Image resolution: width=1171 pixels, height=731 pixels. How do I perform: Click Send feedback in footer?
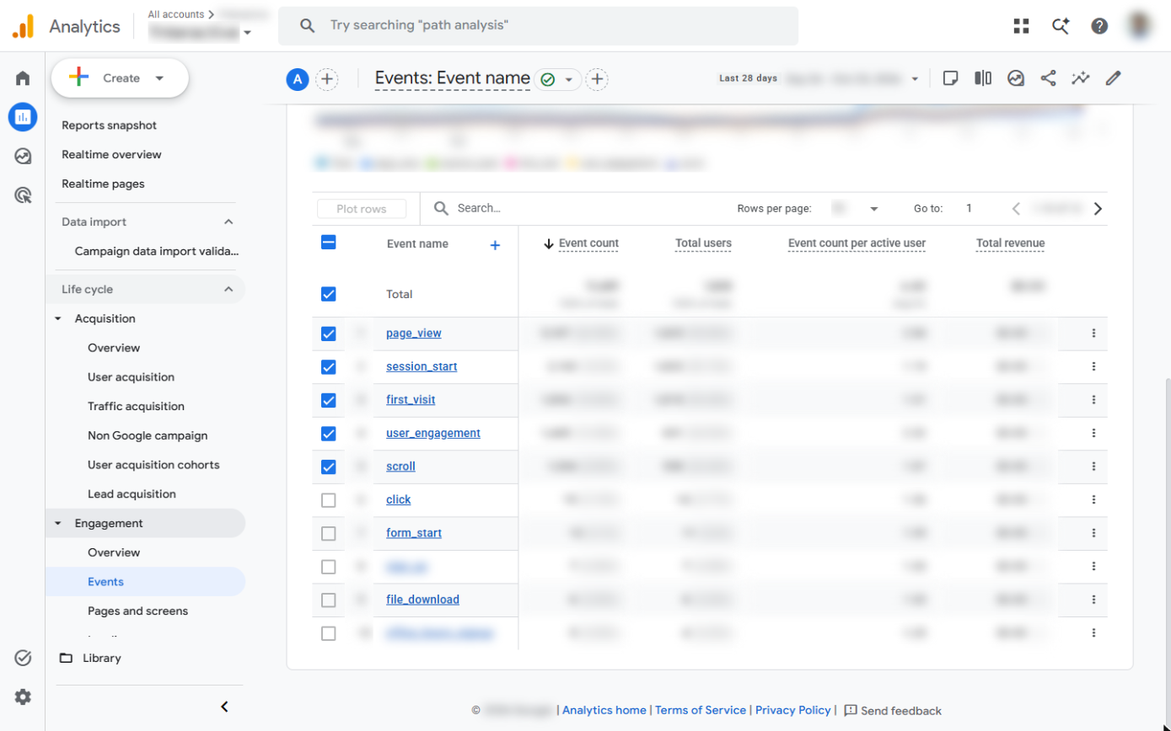pos(893,711)
